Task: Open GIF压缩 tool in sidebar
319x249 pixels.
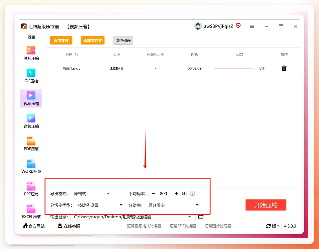Action: coord(31,76)
